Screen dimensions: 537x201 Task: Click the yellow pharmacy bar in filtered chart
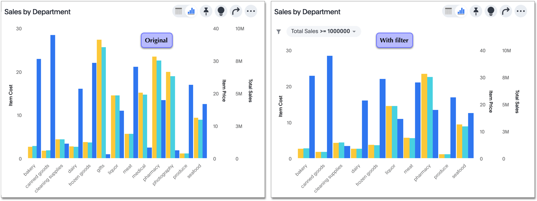point(424,116)
